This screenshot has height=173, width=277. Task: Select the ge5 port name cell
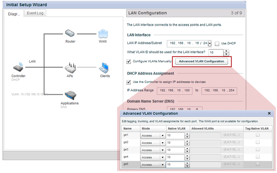click(x=131, y=164)
